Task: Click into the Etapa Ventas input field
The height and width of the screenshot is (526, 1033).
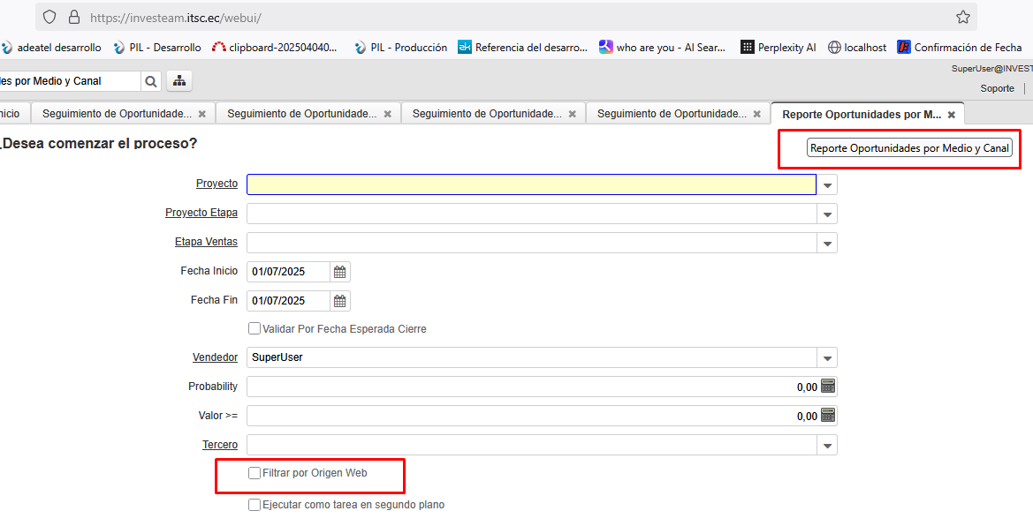Action: coord(530,243)
